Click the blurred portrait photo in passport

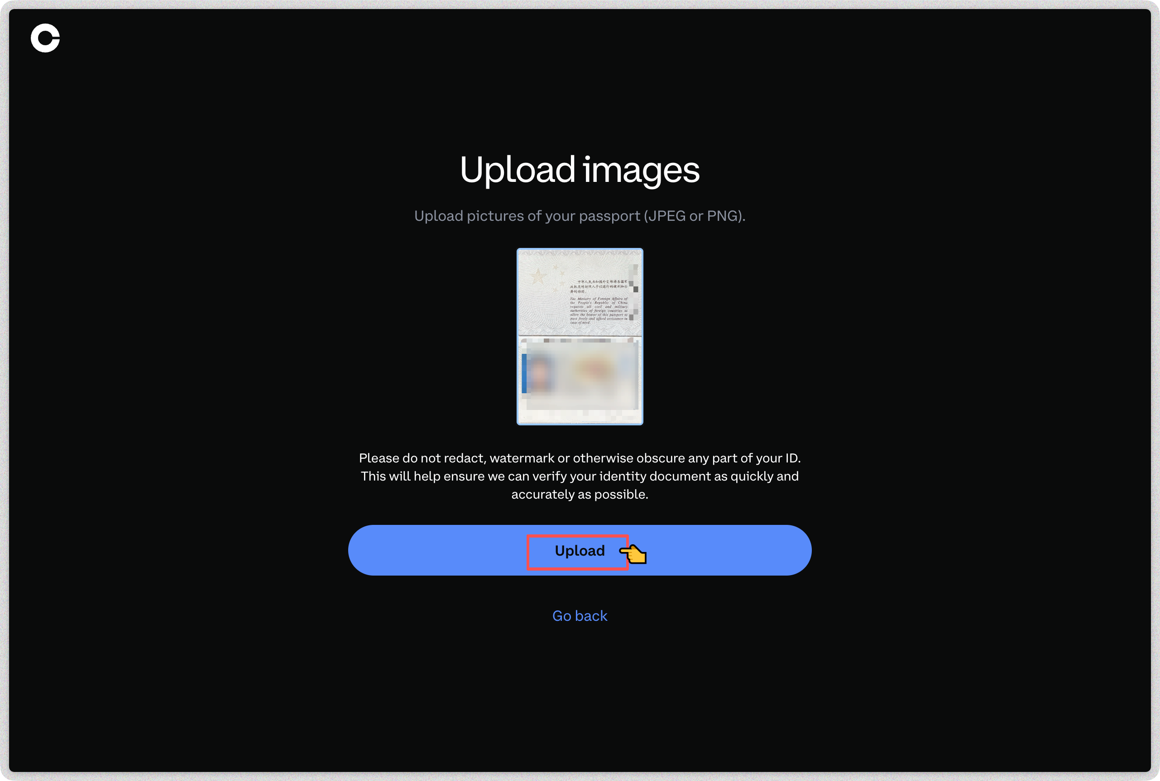(x=541, y=372)
